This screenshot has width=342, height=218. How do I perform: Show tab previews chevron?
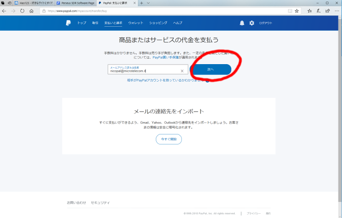pos(148,3)
